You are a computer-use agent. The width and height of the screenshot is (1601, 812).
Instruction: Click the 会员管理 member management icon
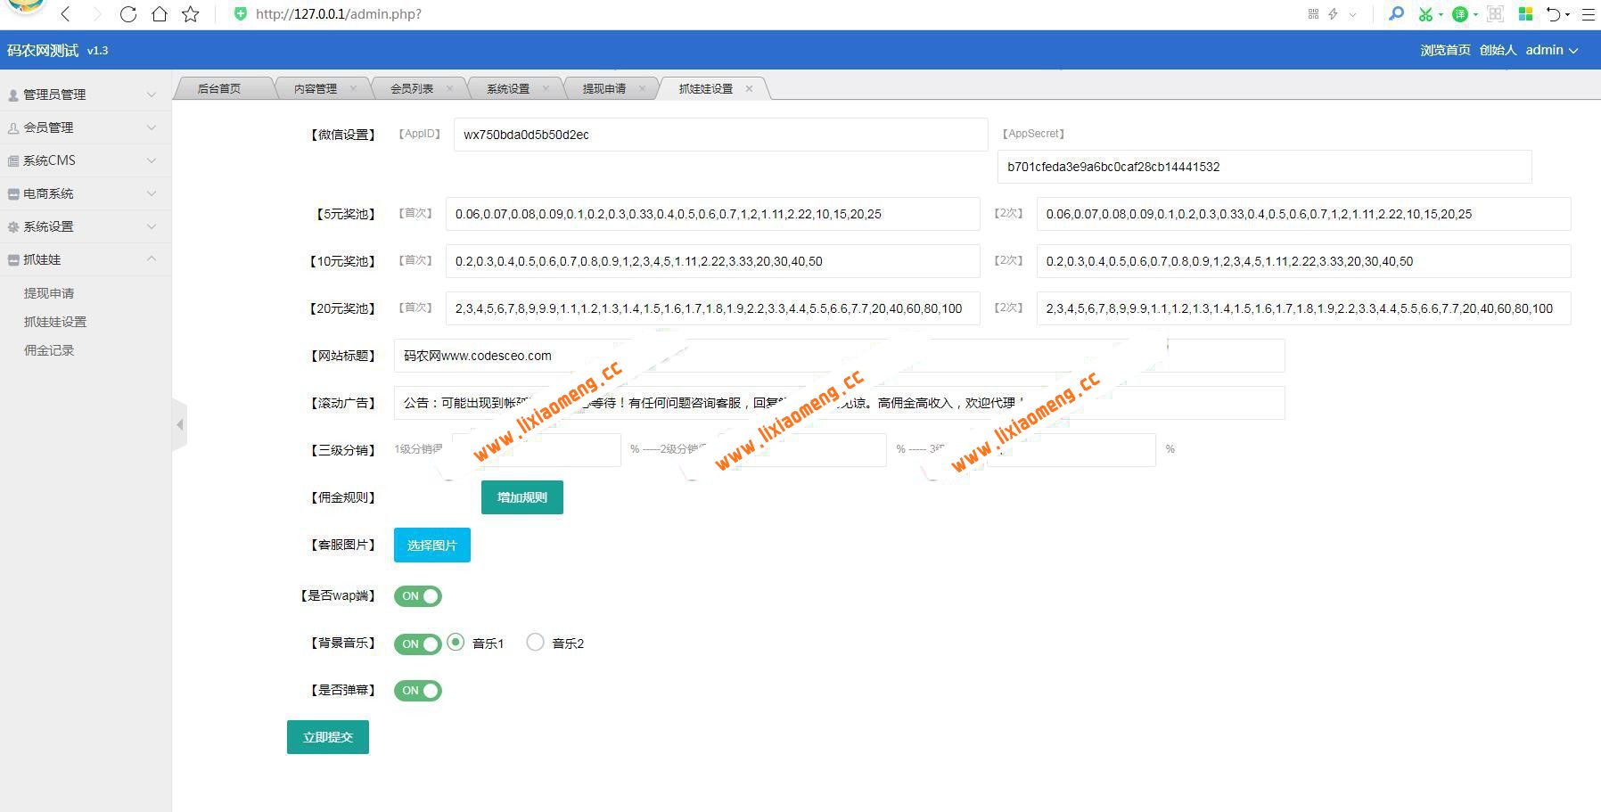[12, 127]
